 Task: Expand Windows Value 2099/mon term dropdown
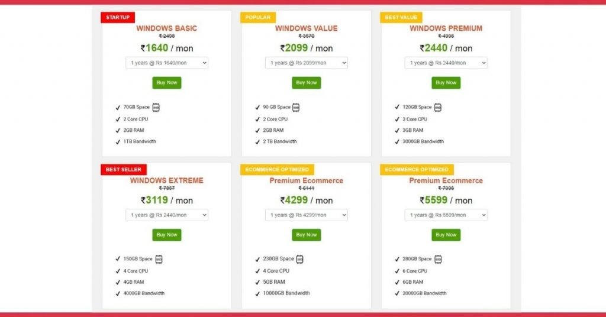[307, 63]
